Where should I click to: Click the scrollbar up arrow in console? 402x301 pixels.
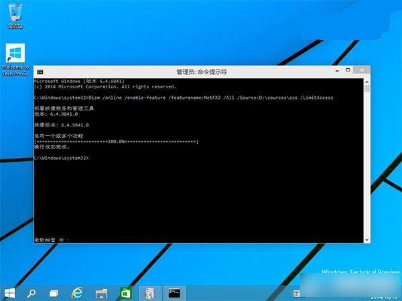pyautogui.click(x=367, y=81)
